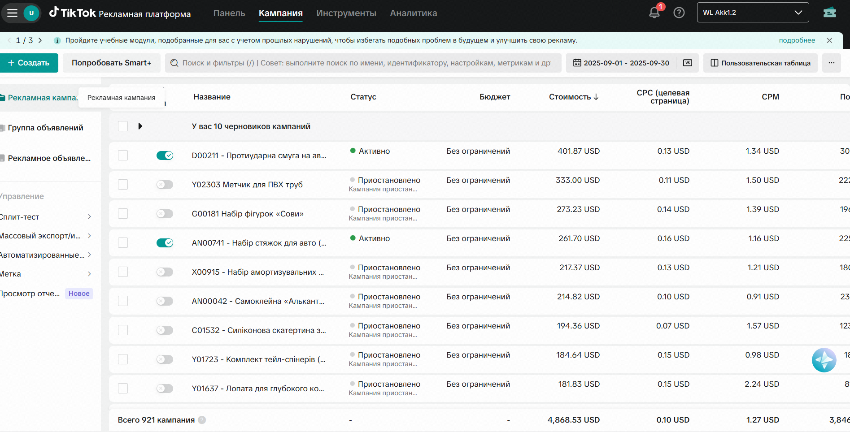Click the Создать button
Viewport: 850px width, 432px height.
click(29, 63)
